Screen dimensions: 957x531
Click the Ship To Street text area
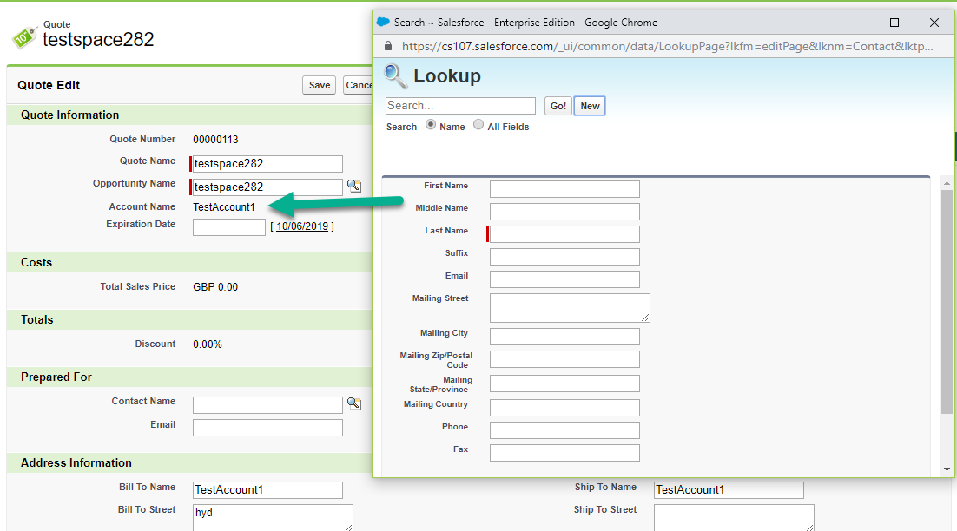[734, 518]
